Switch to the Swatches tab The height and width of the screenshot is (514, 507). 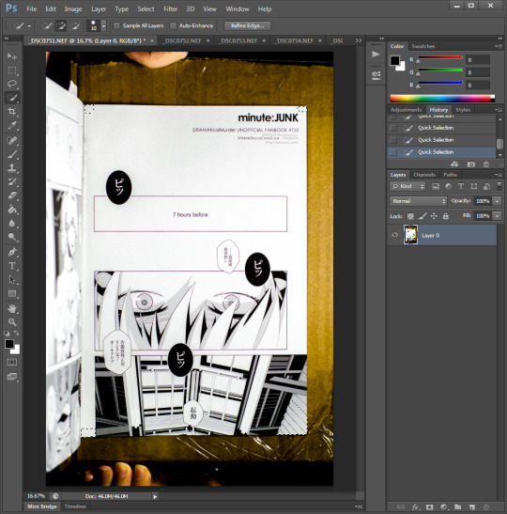(423, 46)
